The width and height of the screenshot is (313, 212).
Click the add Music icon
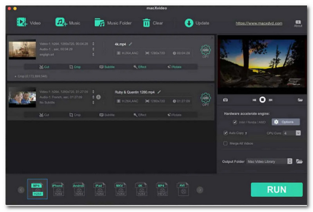(x=61, y=23)
